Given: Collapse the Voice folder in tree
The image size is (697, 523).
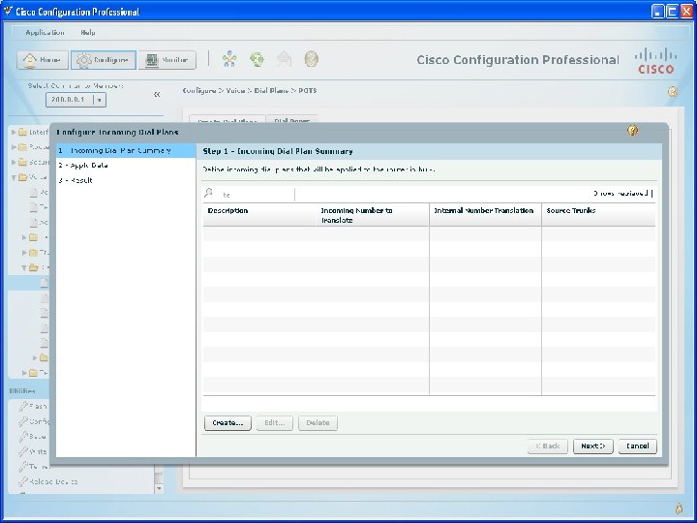Looking at the screenshot, I should click(14, 177).
